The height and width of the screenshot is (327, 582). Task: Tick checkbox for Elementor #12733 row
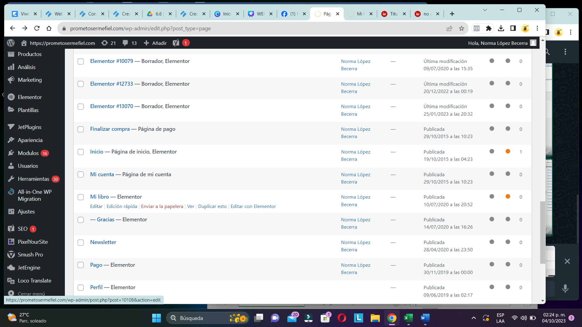[x=81, y=84]
